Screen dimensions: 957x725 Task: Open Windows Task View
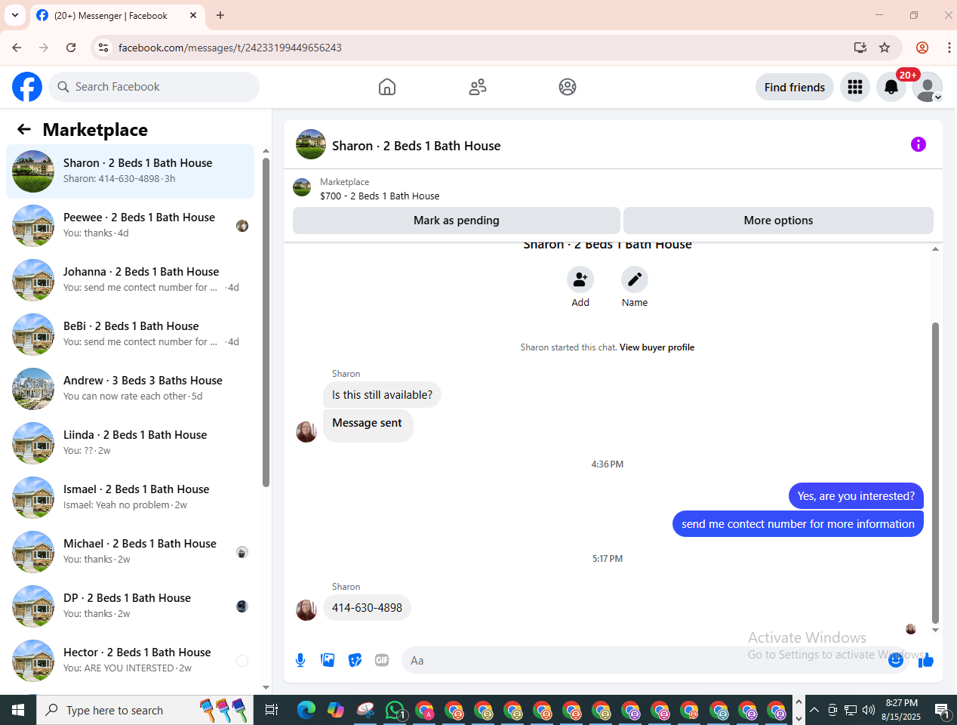272,710
